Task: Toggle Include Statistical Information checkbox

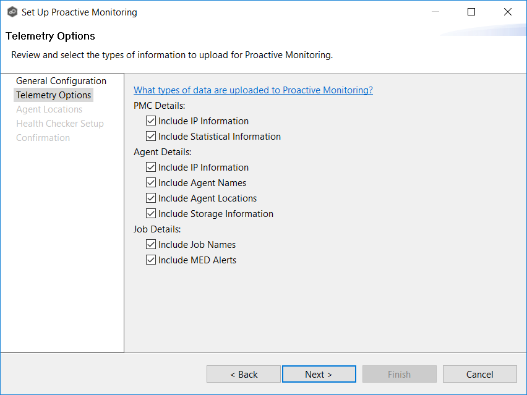Action: (x=151, y=137)
